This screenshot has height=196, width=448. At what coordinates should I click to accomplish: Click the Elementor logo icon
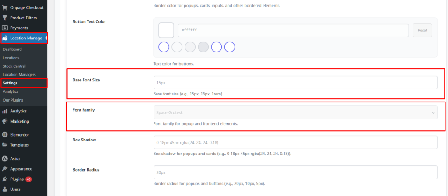click(x=4, y=135)
